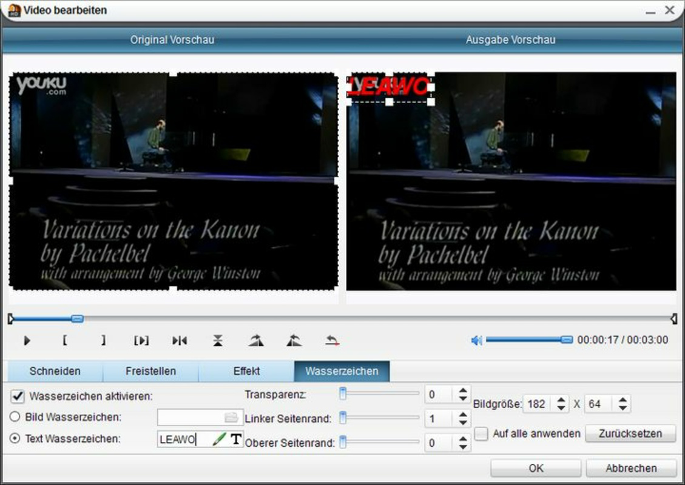Select the red LEAWO watermark in preview
Viewport: 685px width, 485px height.
pos(390,87)
